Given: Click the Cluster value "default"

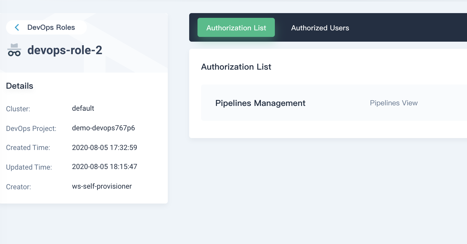Looking at the screenshot, I should coord(83,108).
